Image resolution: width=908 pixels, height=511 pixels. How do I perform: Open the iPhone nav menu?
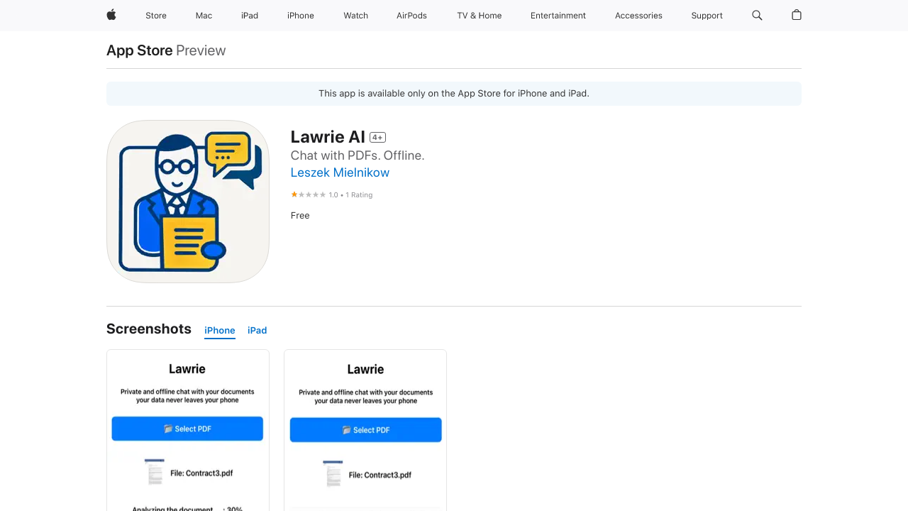[x=301, y=16]
